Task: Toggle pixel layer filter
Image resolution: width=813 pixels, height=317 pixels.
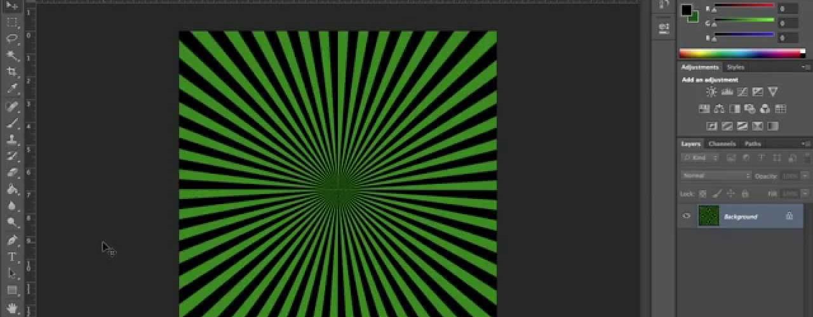Action: coord(731,158)
